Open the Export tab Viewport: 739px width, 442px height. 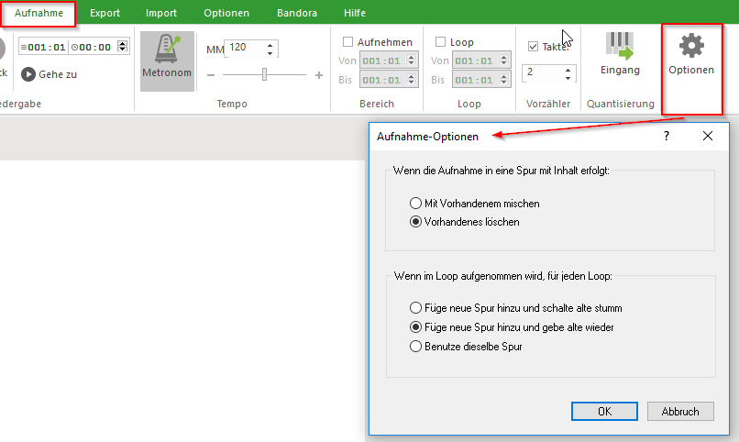[x=105, y=13]
